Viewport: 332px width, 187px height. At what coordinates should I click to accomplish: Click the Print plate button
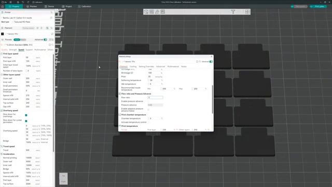(320, 7)
